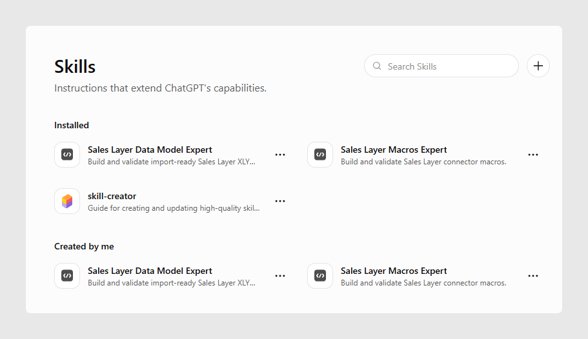This screenshot has width=588, height=339.
Task: Open more options for installed Sales Layer Macros Expert
Action: (x=533, y=155)
